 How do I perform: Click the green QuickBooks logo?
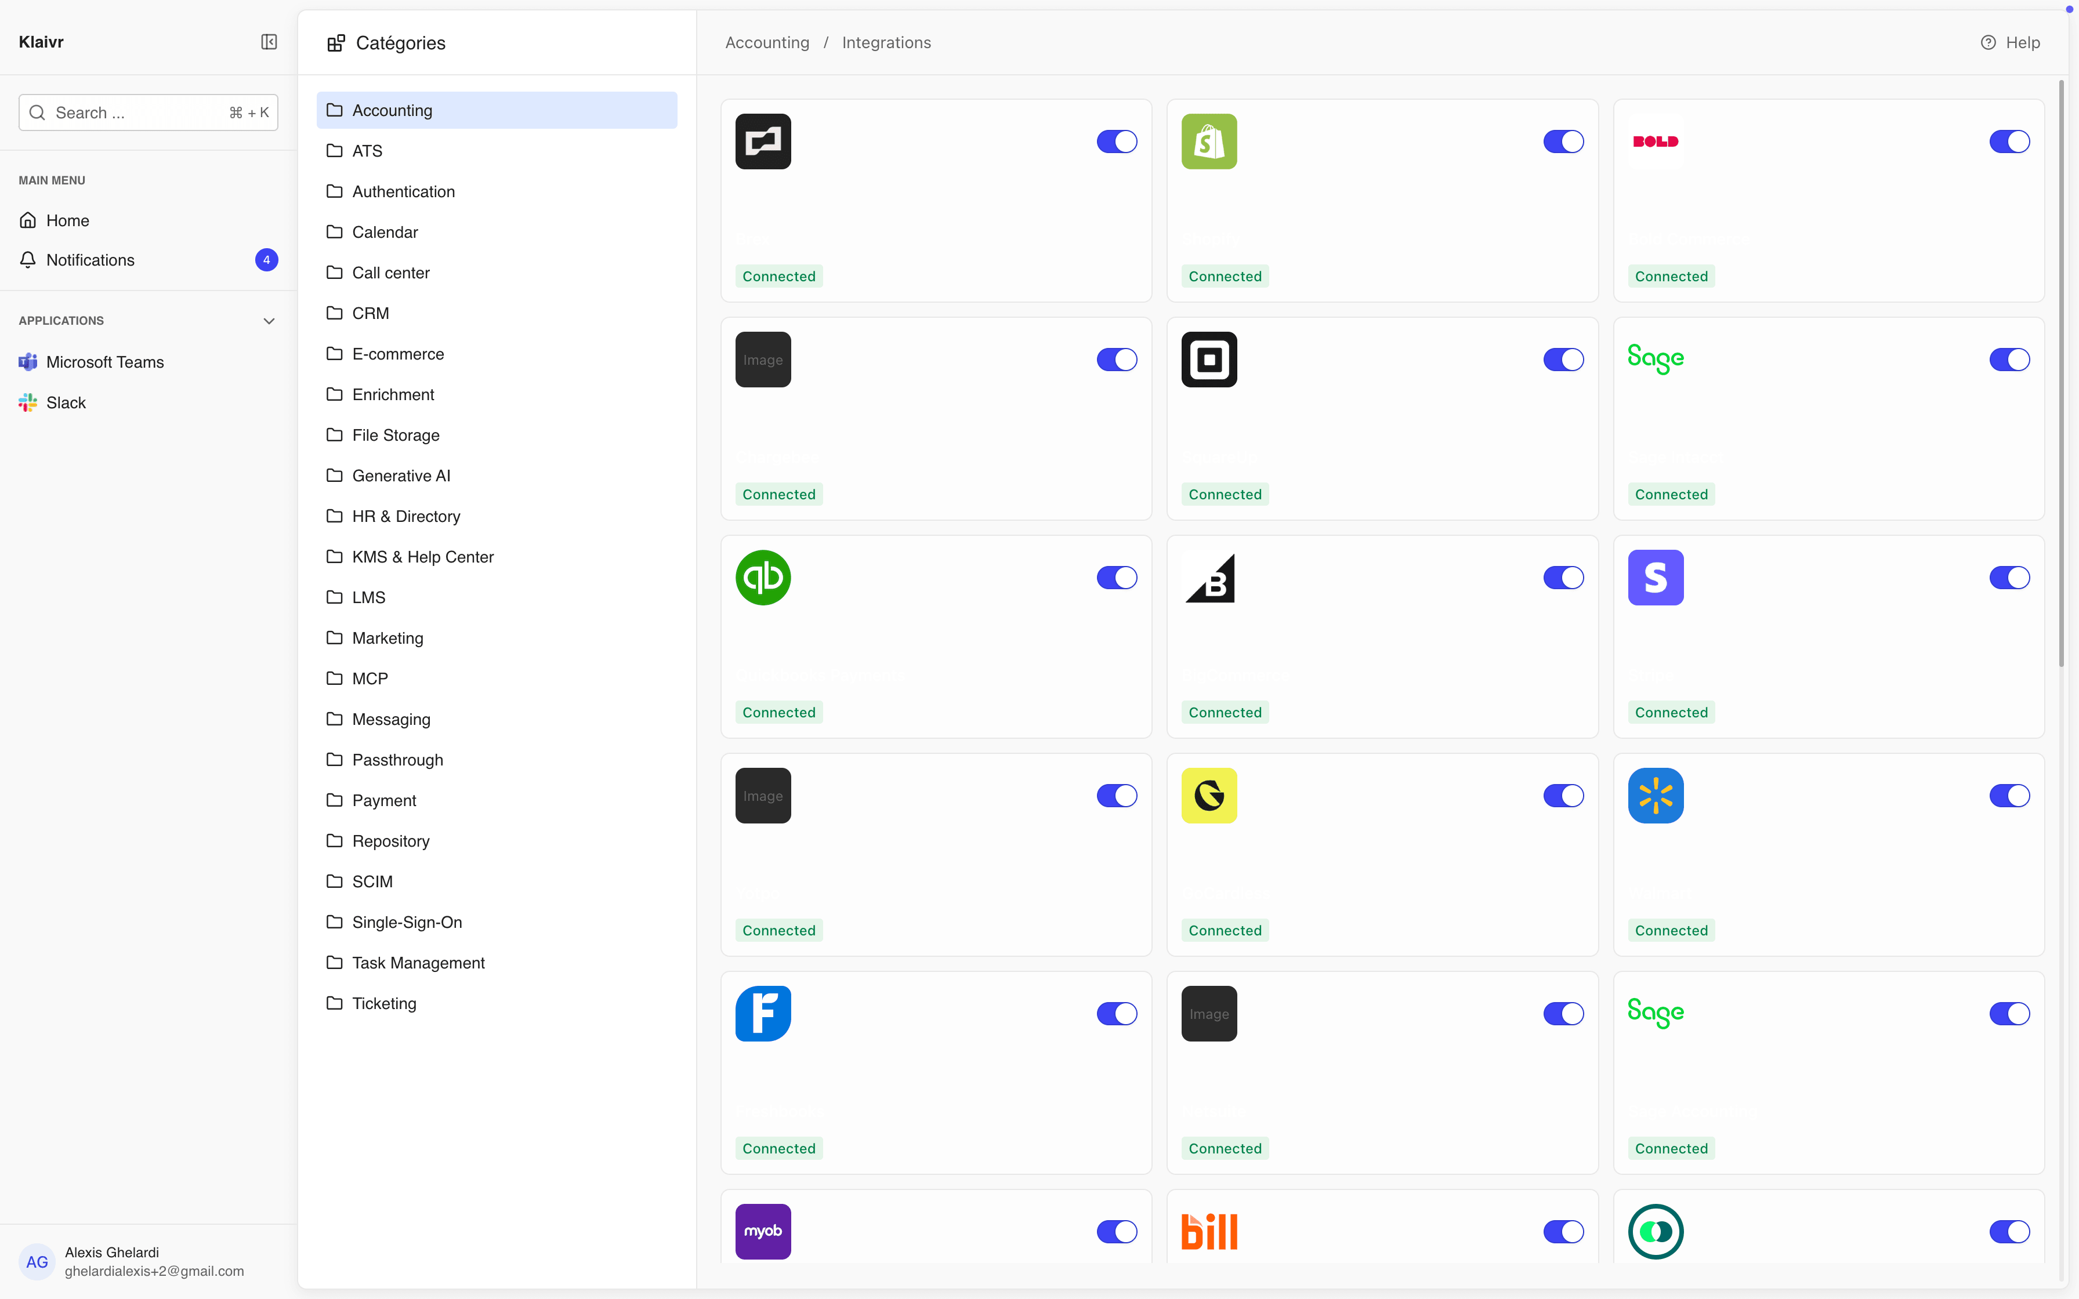point(763,578)
